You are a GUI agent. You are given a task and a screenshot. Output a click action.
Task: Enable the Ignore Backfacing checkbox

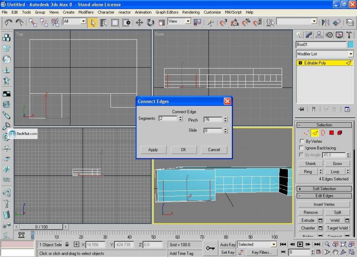pos(302,148)
